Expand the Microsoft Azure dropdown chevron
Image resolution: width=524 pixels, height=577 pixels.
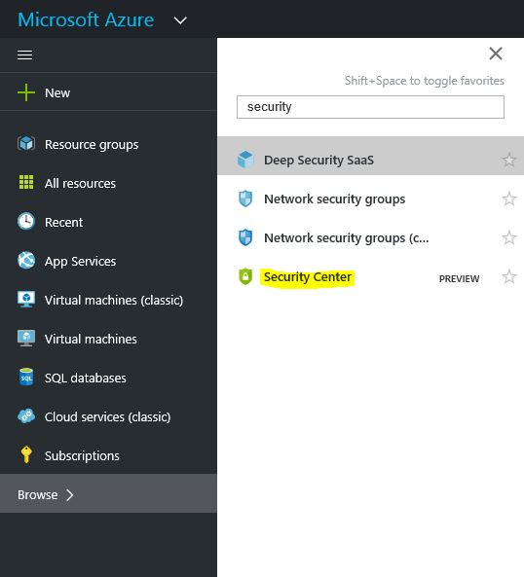tap(180, 20)
